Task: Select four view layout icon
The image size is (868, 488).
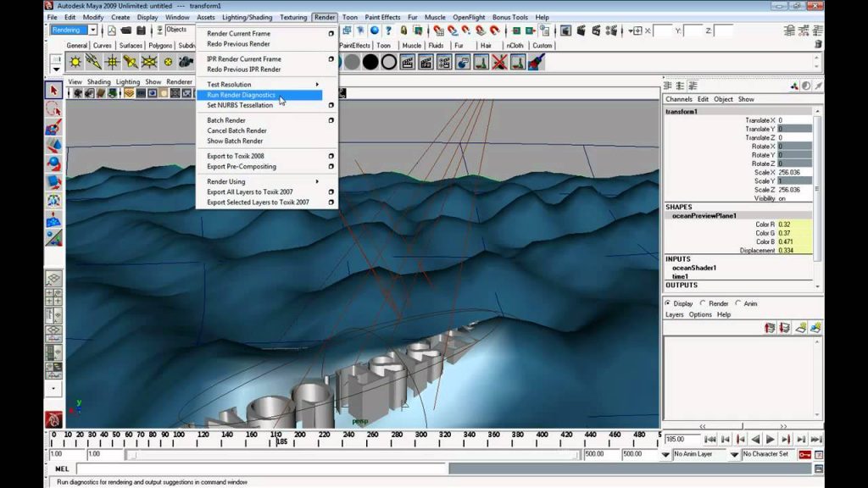Action: click(53, 297)
